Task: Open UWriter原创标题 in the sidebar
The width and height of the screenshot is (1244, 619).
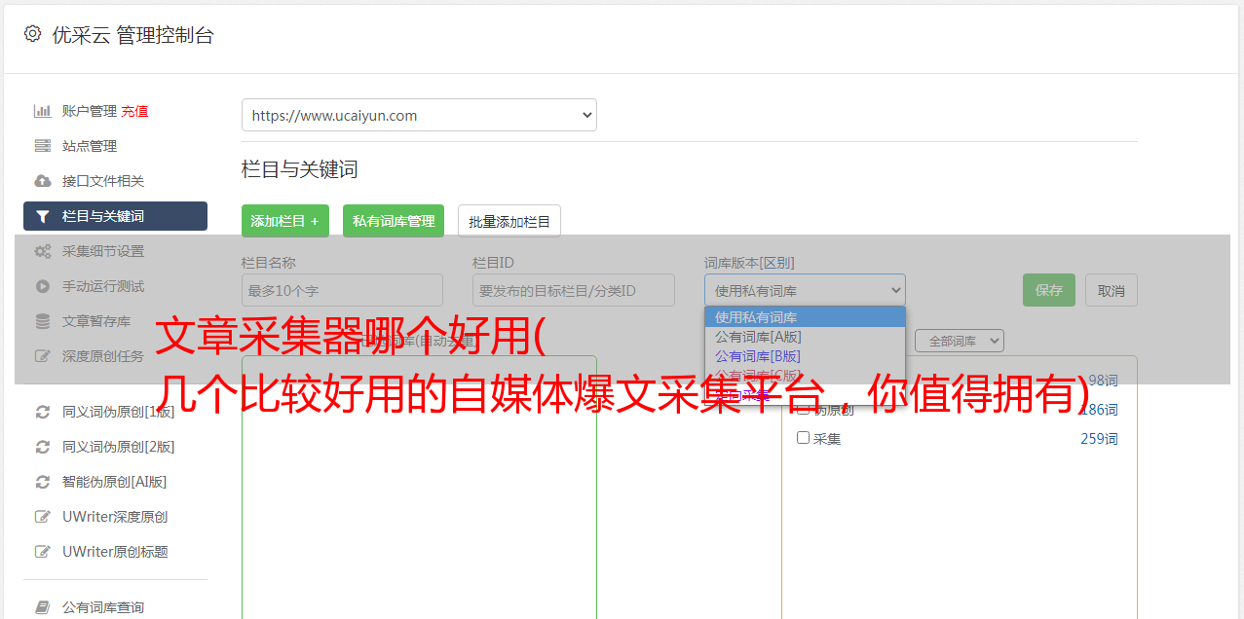Action: tap(115, 552)
